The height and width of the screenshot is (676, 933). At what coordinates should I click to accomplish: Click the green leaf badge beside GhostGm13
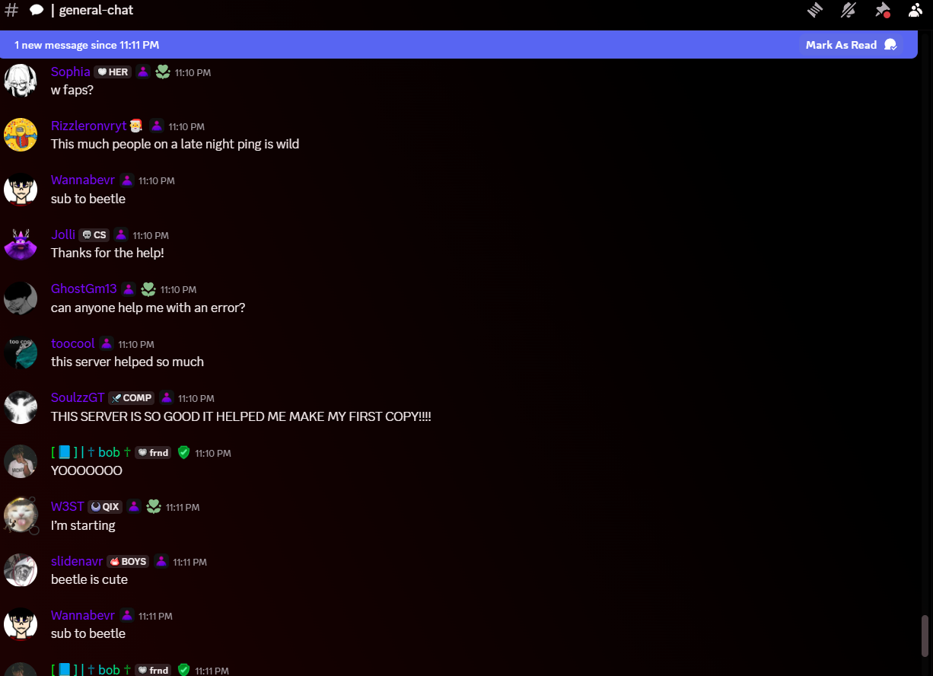click(x=148, y=289)
